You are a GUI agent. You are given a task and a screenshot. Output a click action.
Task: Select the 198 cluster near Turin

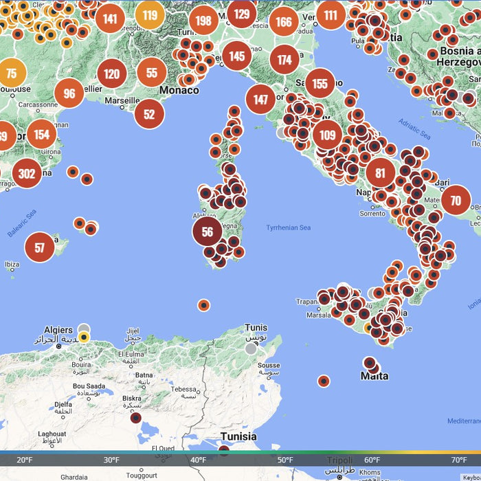coord(203,21)
